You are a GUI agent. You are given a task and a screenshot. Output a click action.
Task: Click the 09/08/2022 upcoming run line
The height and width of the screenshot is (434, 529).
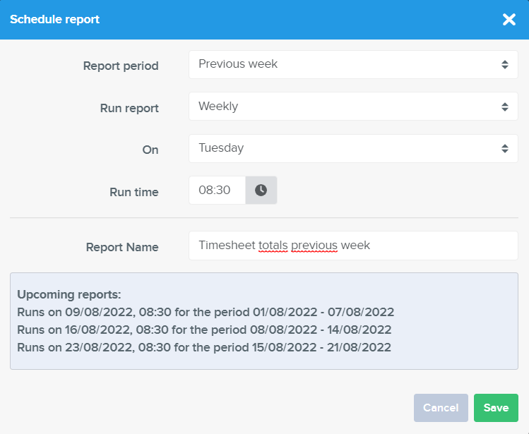point(206,312)
